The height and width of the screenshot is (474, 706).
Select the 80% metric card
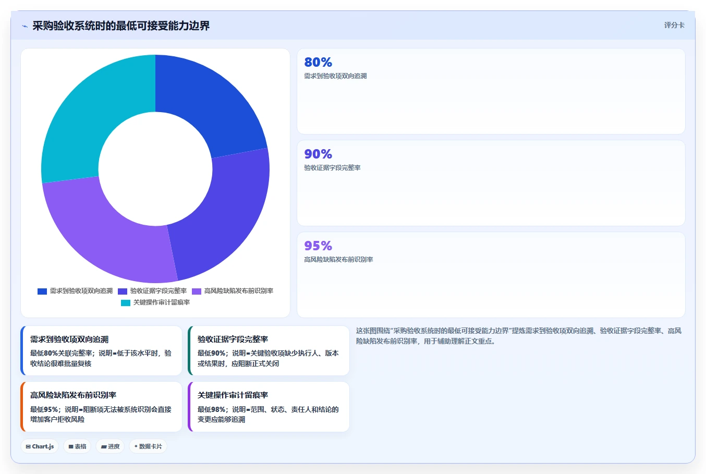491,91
